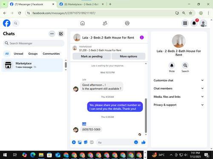Attach a file with the photo icon
The image size is (213, 159).
[x=80, y=142]
